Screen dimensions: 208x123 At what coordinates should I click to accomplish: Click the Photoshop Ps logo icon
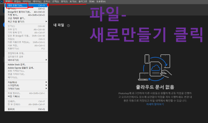(x=2, y=1)
